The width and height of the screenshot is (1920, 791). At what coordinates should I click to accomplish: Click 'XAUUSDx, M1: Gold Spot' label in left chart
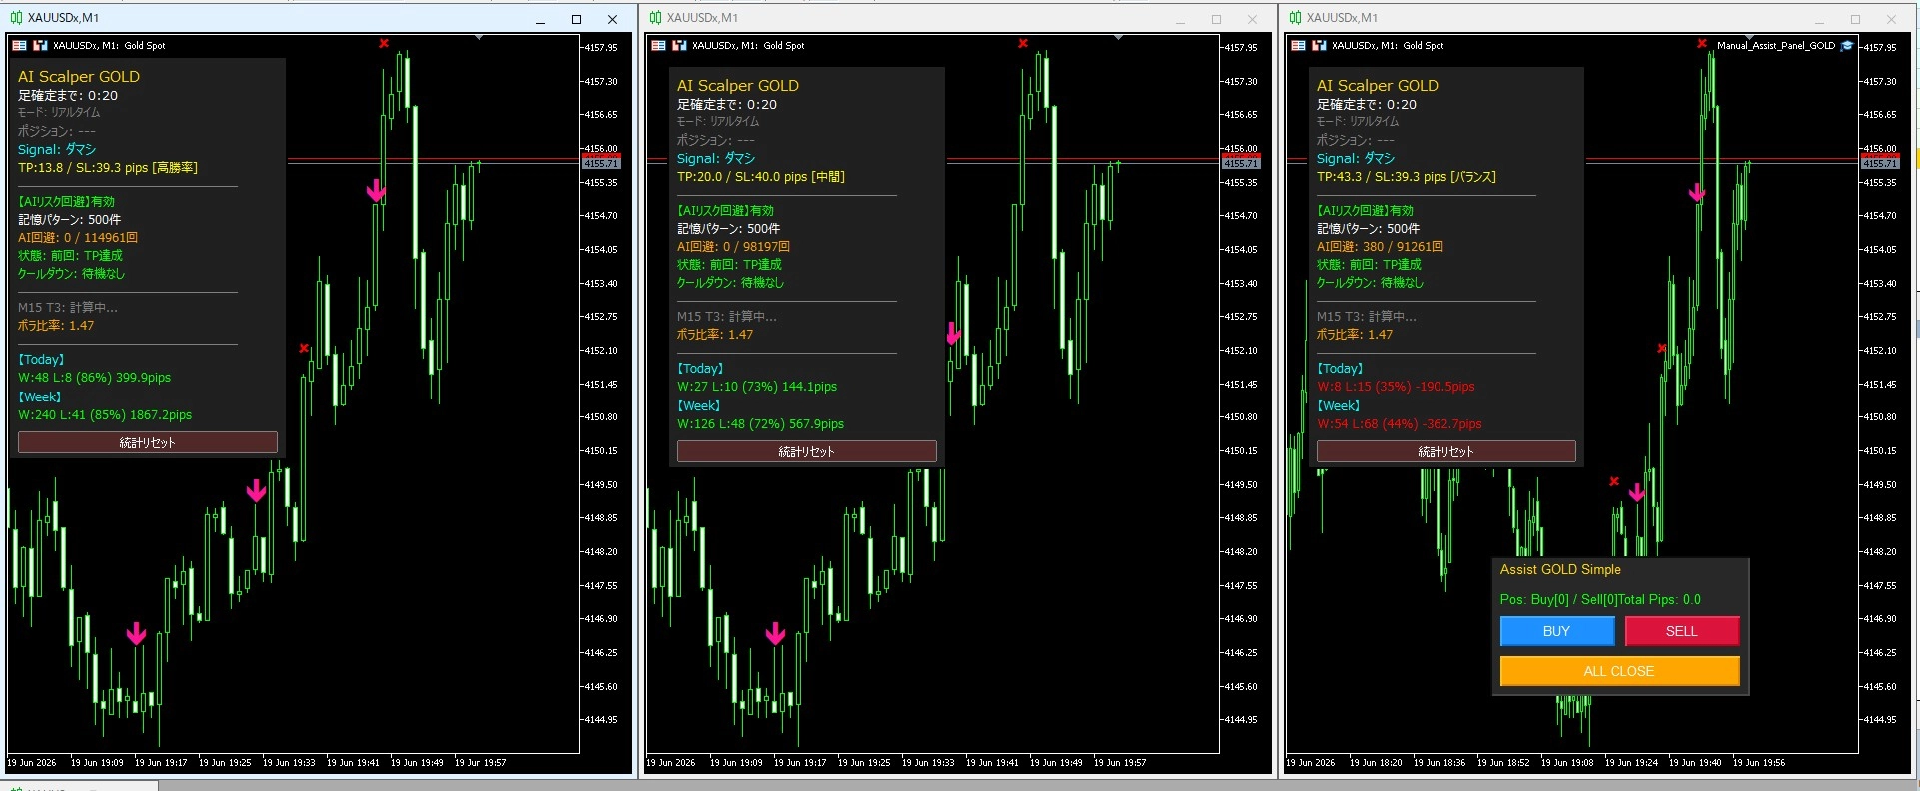point(109,45)
